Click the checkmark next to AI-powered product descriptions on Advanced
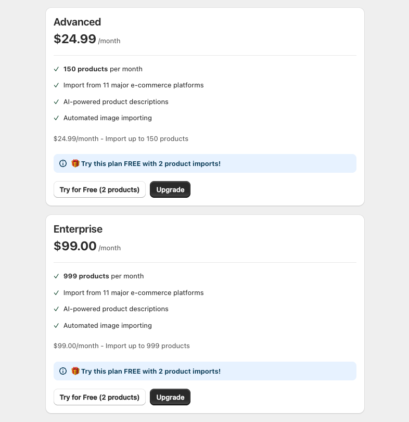This screenshot has width=409, height=422. tap(56, 101)
